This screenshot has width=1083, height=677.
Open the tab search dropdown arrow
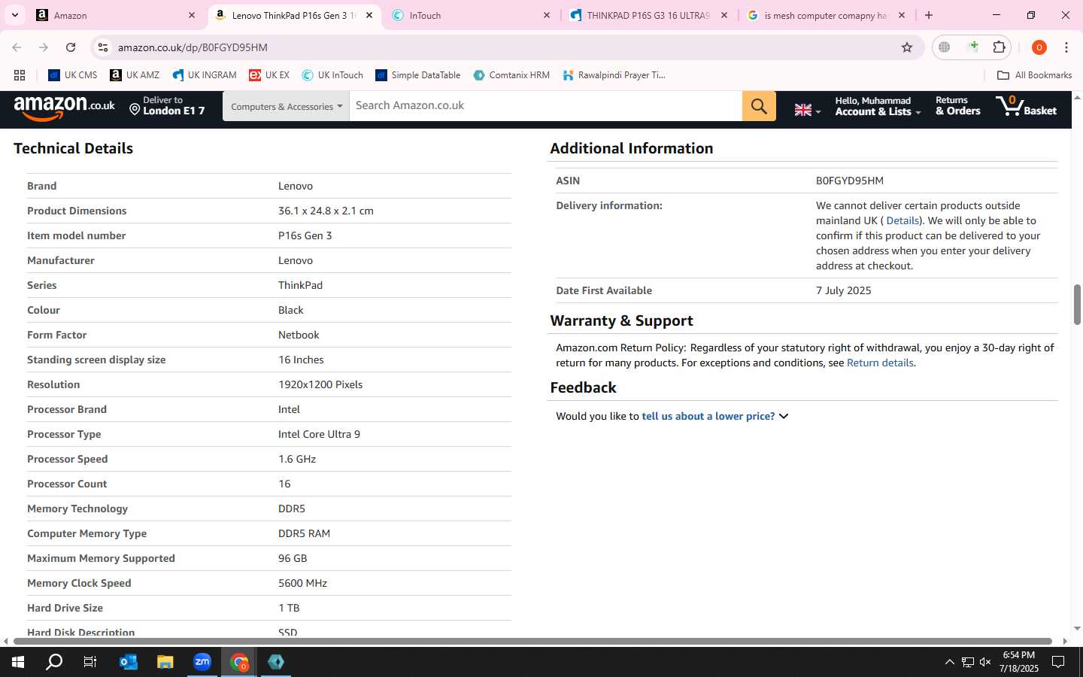tap(14, 15)
